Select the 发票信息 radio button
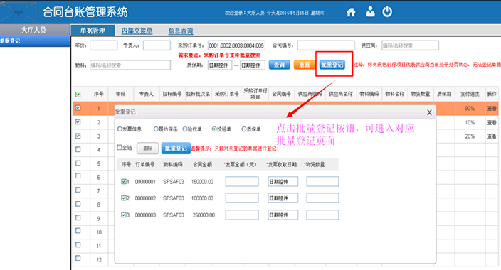This screenshot has width=501, height=270. point(120,129)
